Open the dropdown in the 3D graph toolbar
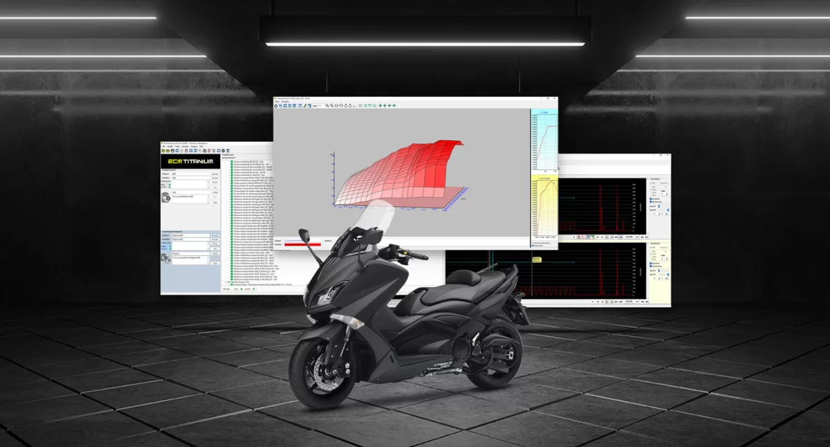This screenshot has height=447, width=830. [317, 106]
